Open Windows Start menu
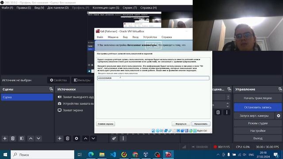 coord(5,155)
